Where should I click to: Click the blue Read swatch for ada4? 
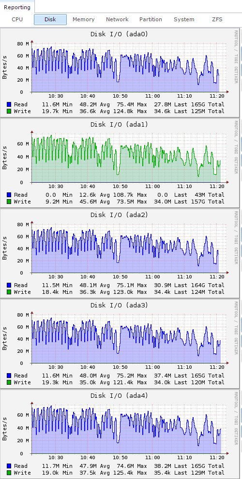9,466
